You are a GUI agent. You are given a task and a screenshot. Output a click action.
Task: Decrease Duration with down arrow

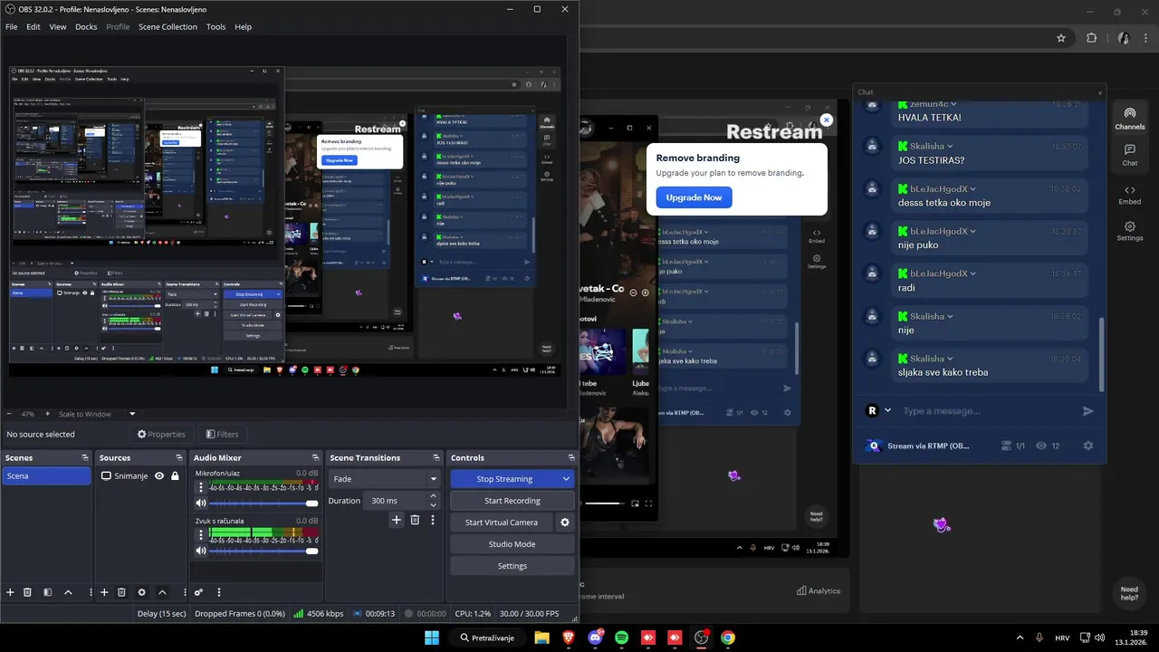click(433, 504)
